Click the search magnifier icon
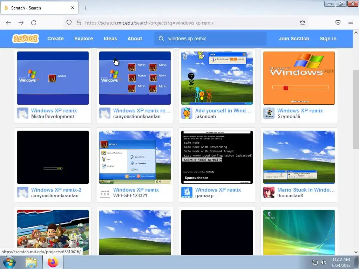 point(161,39)
